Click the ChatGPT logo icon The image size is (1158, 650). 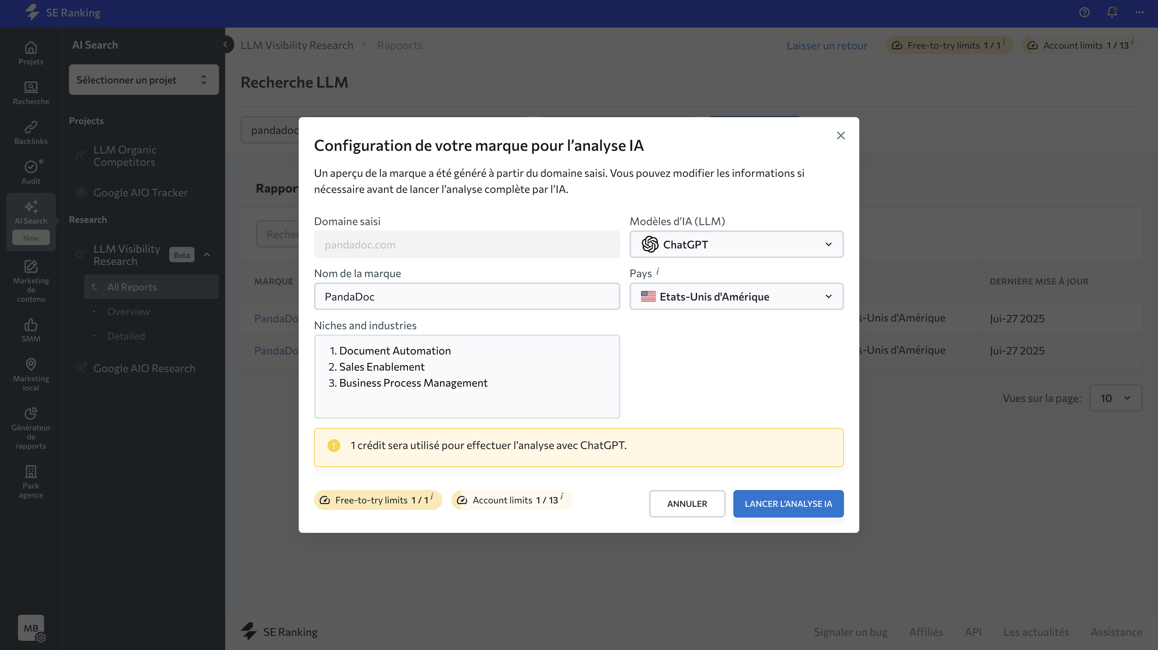click(650, 244)
